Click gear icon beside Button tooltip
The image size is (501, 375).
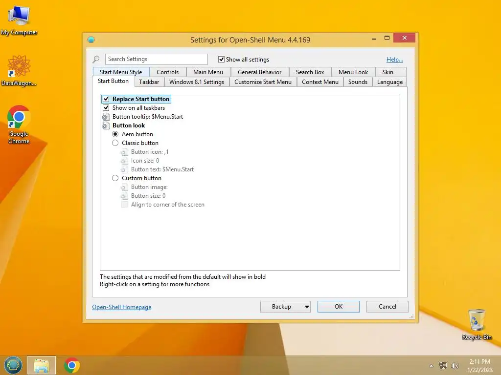pyautogui.click(x=106, y=117)
